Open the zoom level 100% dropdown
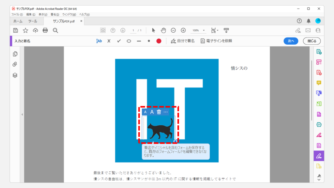Image resolution: width=334 pixels, height=188 pixels. (x=199, y=30)
